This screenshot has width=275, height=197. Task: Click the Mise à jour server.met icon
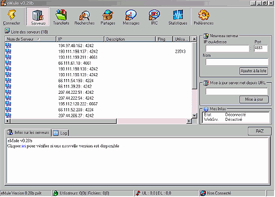coord(206,83)
